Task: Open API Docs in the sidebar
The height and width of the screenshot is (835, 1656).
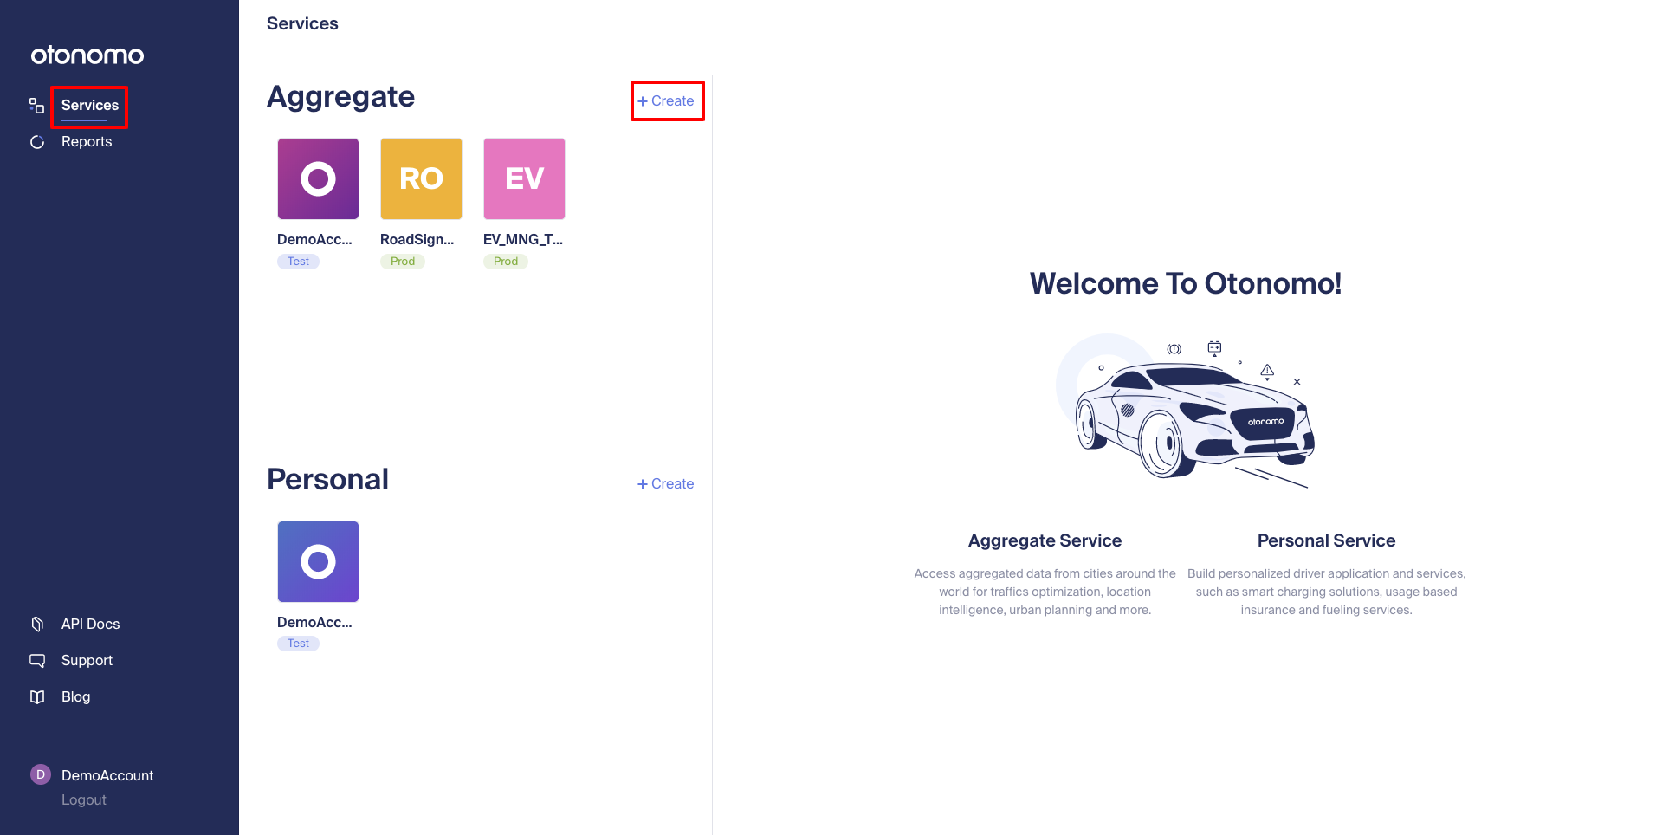Action: click(x=90, y=625)
